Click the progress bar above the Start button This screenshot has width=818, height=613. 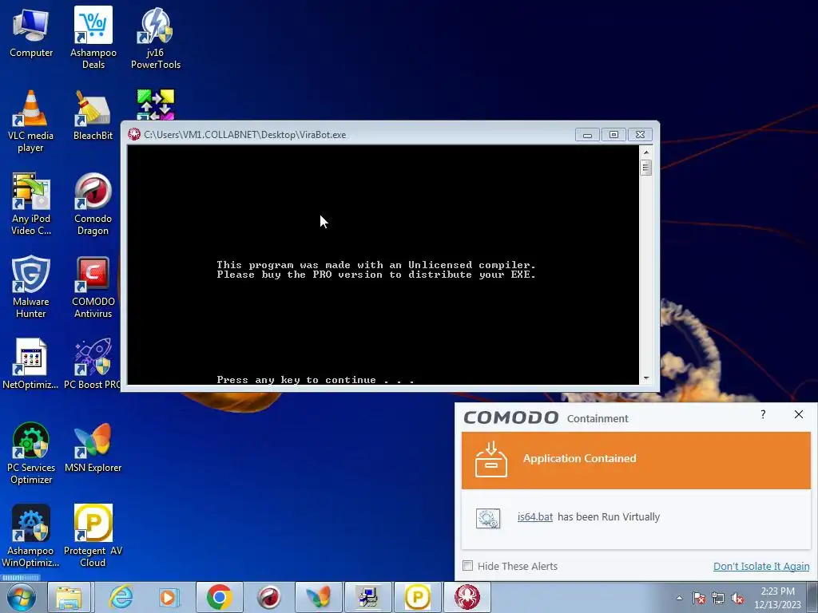[x=20, y=578]
